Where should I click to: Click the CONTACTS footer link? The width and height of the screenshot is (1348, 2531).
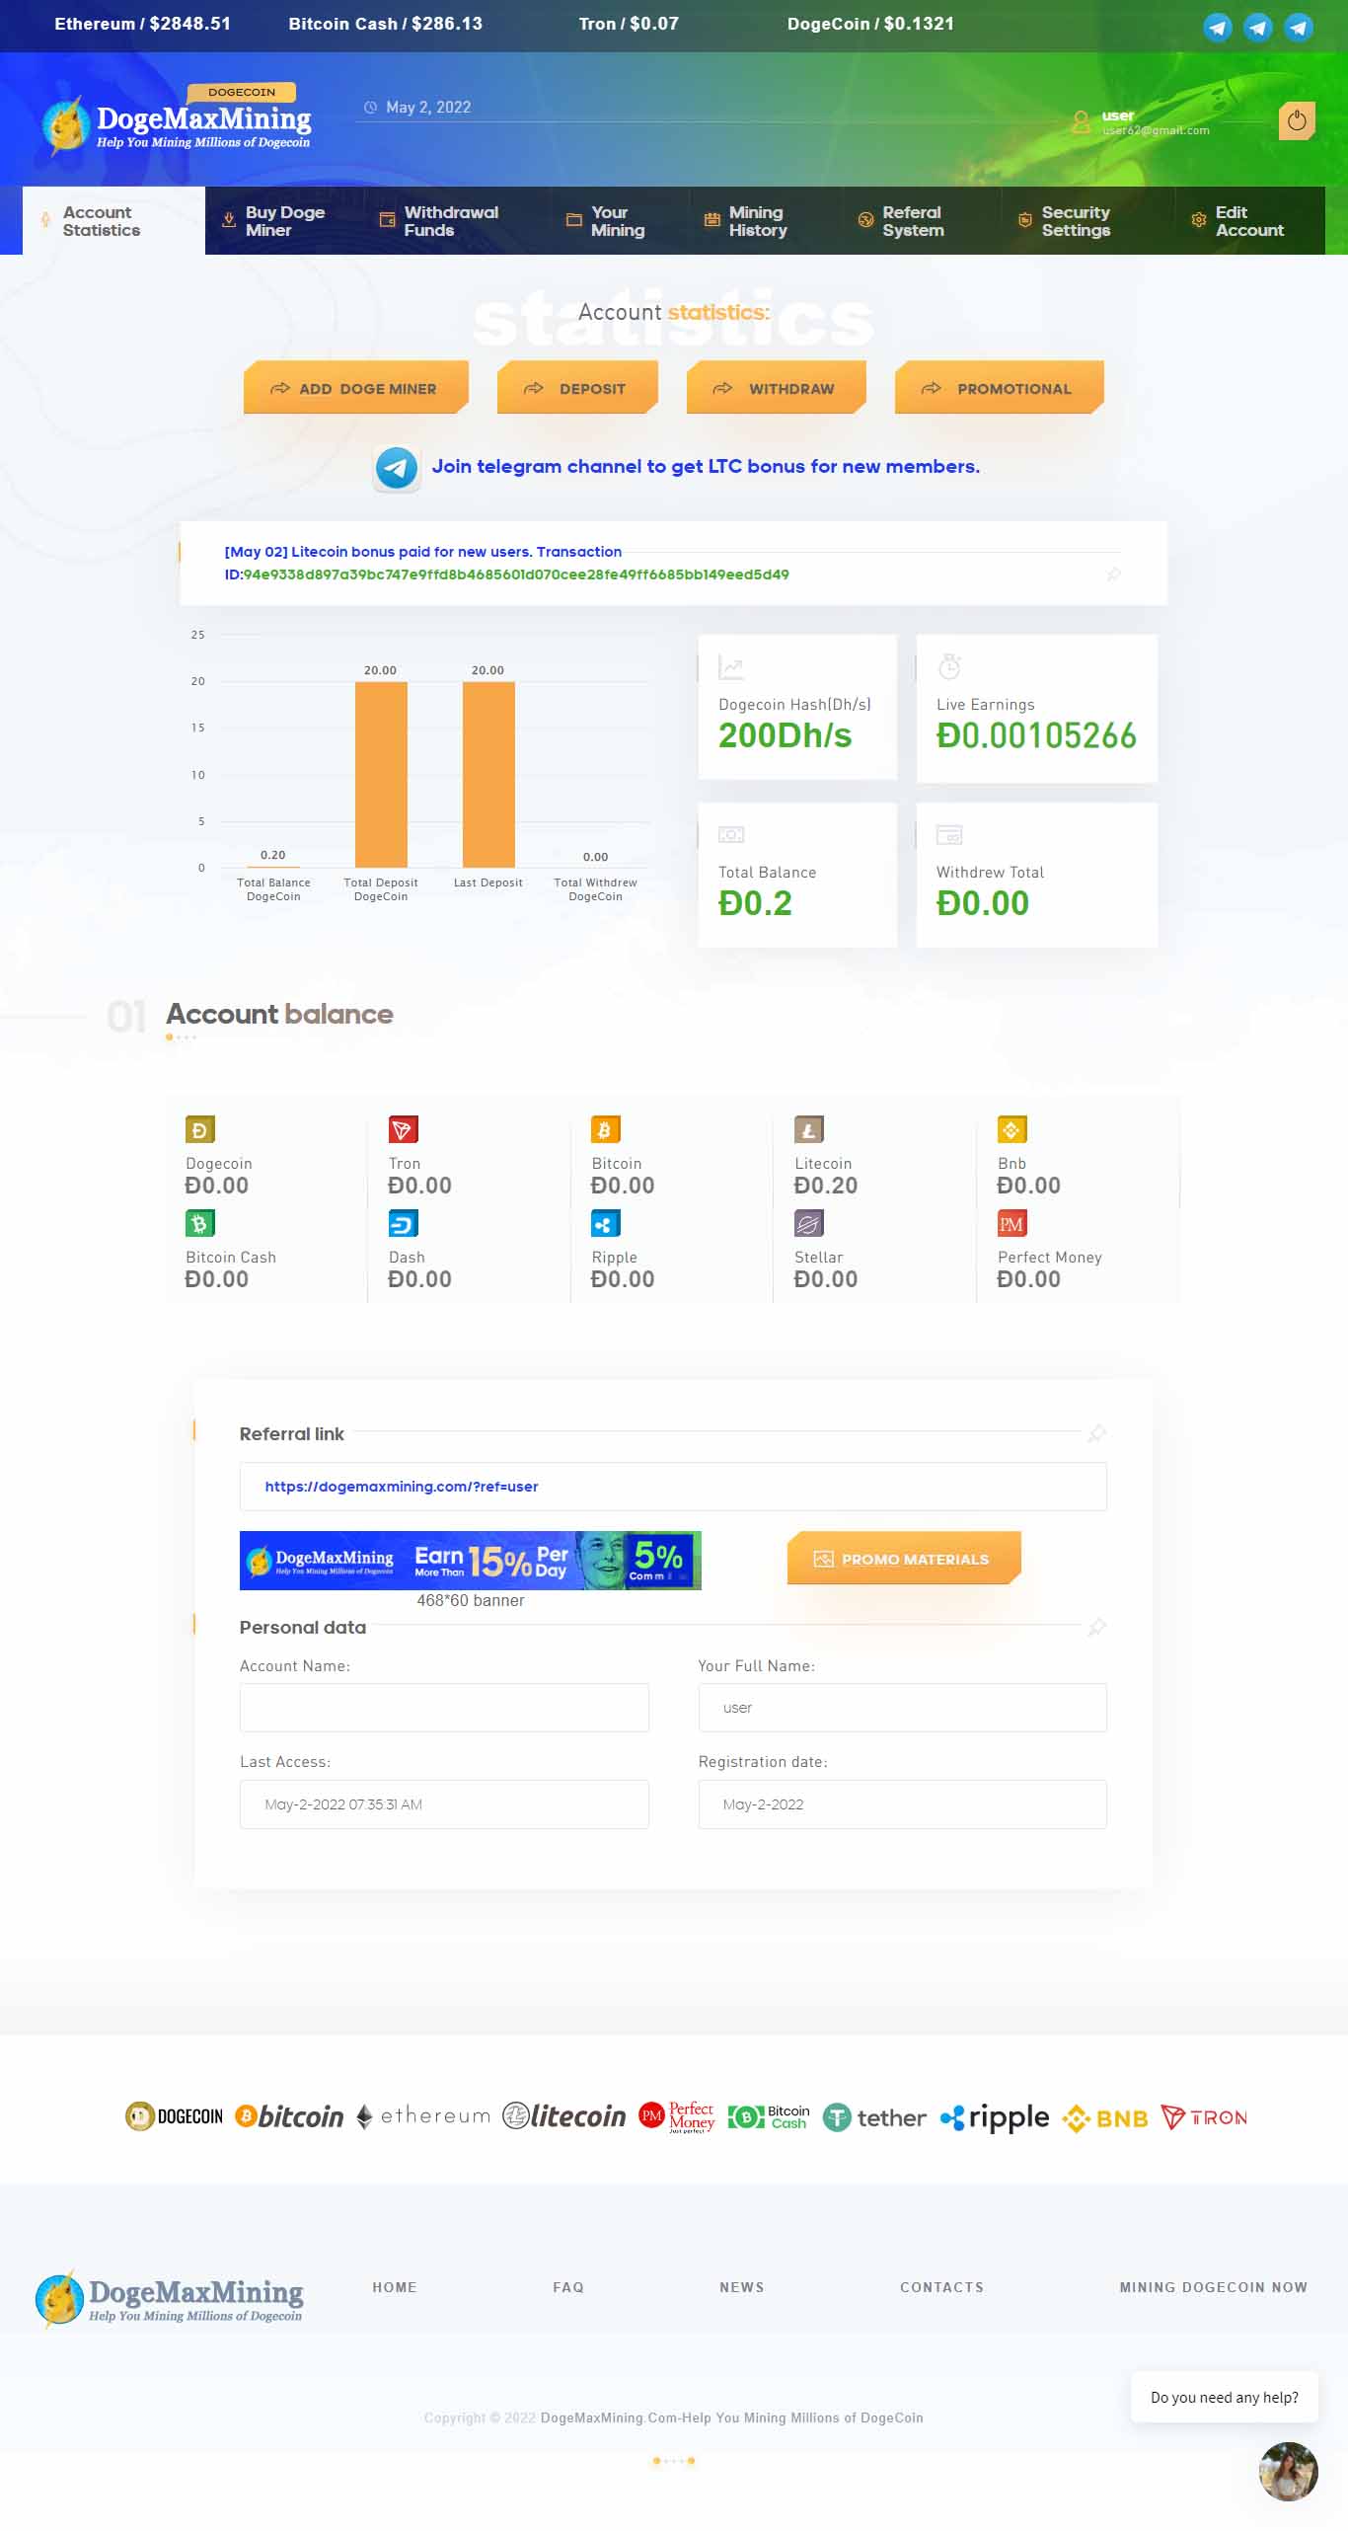(x=941, y=2287)
